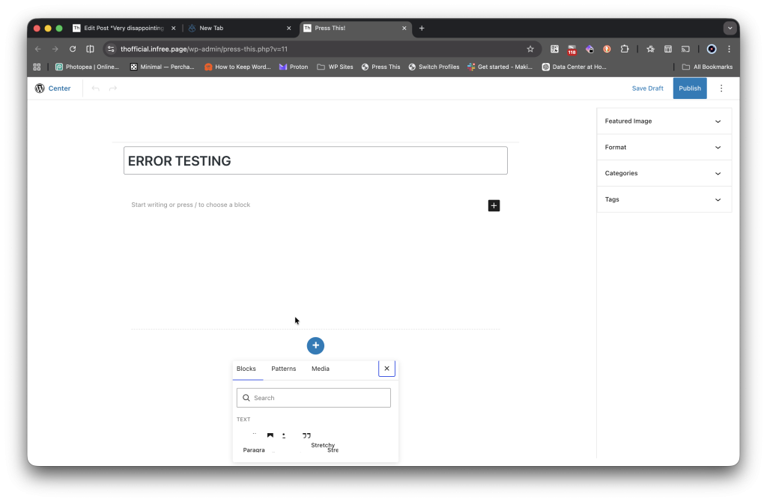This screenshot has width=767, height=502.
Task: Open a new browser tab
Action: coord(422,28)
